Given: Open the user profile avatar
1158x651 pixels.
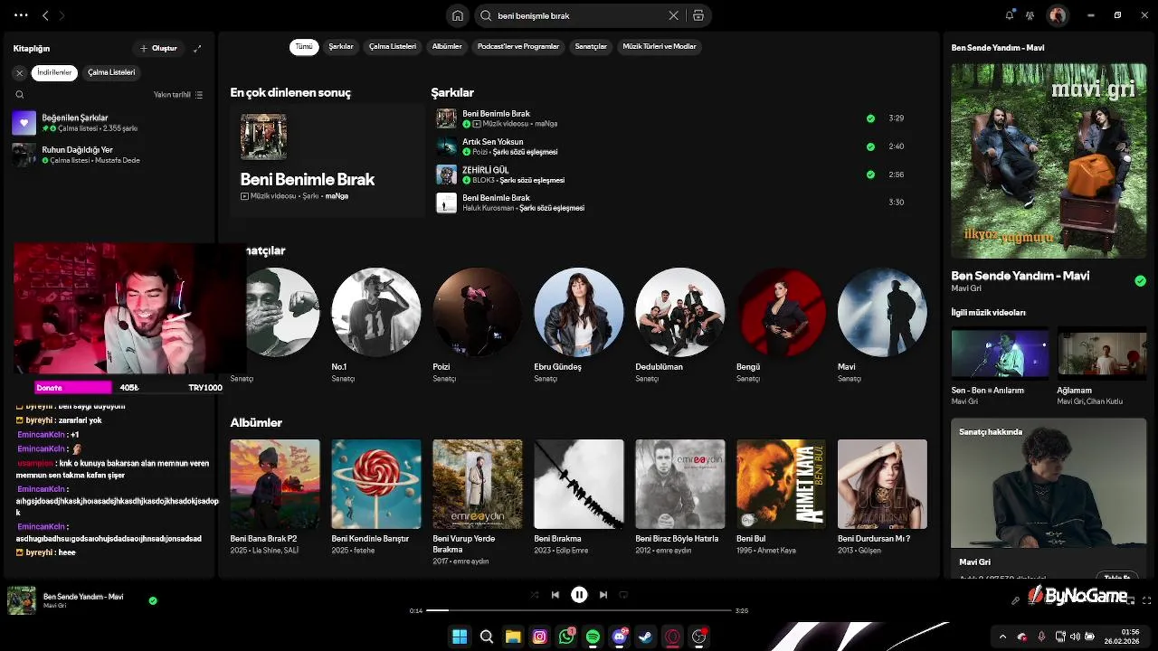Looking at the screenshot, I should click(1057, 15).
